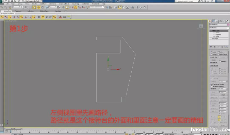Select the Linear vertex type radio
This screenshot has width=230, height=135.
click(x=211, y=52)
